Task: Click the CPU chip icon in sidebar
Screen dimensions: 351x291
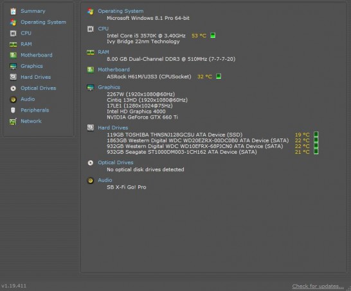Action: [14, 33]
